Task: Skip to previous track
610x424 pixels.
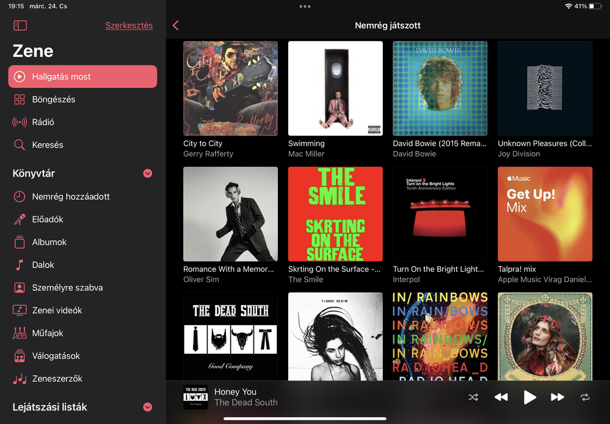Action: [501, 397]
